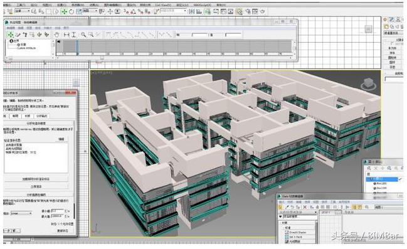The height and width of the screenshot is (249, 407).
Task: Click the red delete X in Slate editor
Action: pos(305,207)
